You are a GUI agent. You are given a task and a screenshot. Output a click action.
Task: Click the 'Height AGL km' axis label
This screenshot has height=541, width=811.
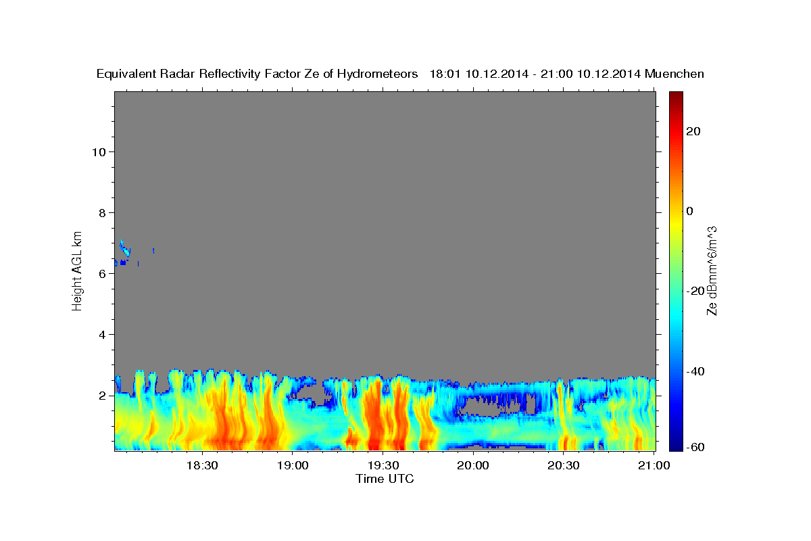pos(78,270)
